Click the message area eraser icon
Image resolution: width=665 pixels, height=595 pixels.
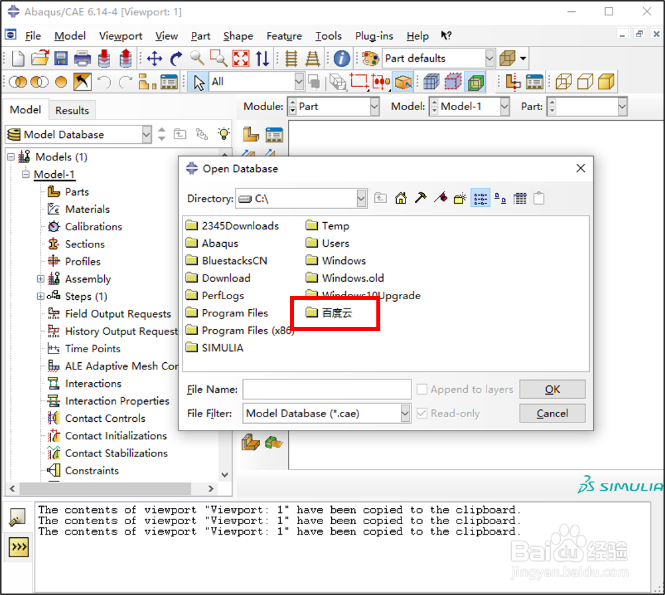17,517
